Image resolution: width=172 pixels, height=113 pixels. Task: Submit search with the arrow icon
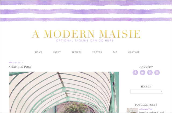[x=161, y=91]
